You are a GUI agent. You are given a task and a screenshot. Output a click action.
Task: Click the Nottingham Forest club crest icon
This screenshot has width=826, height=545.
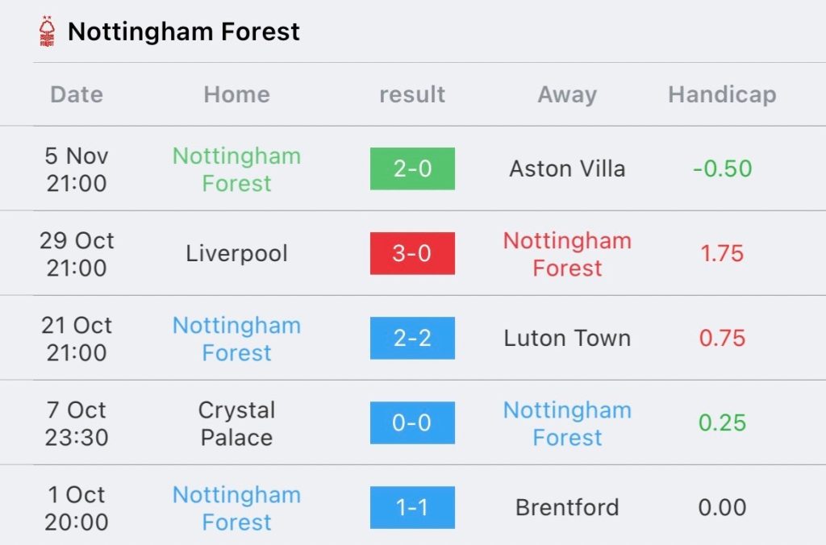(47, 31)
